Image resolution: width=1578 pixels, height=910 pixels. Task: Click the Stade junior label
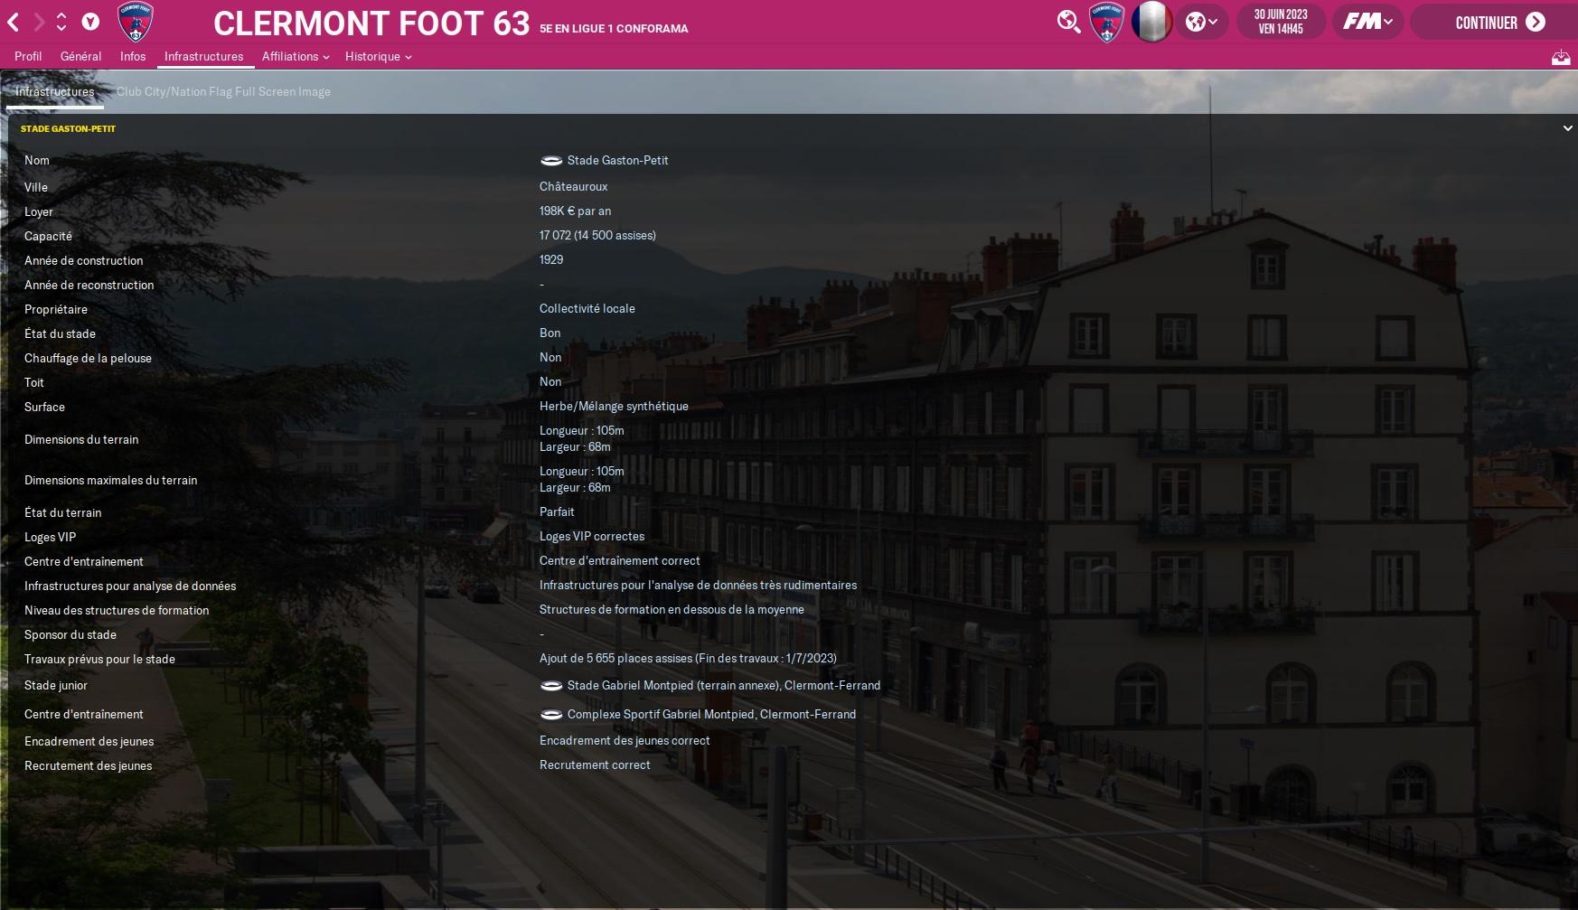(x=56, y=685)
